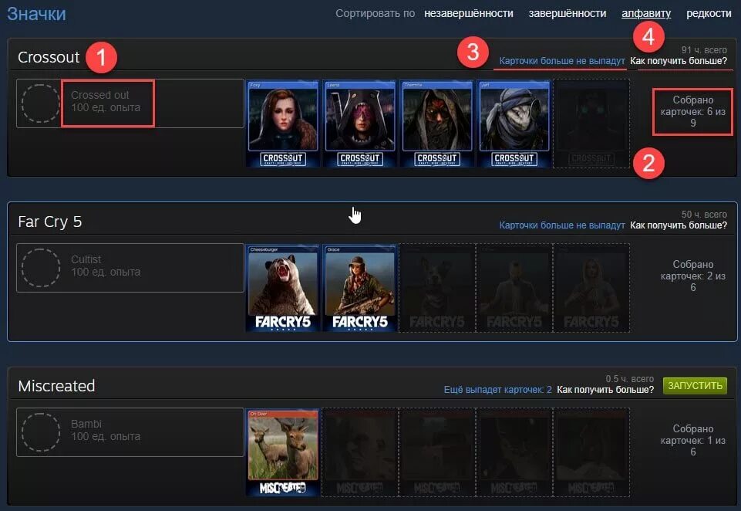Open the empty Bambi badge icon

[41, 432]
